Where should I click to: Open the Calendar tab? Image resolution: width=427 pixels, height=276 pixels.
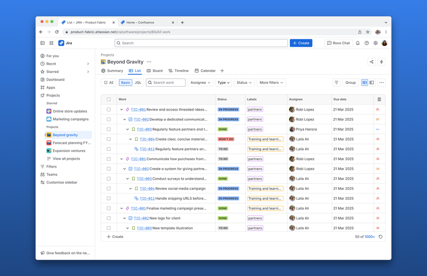tap(205, 71)
